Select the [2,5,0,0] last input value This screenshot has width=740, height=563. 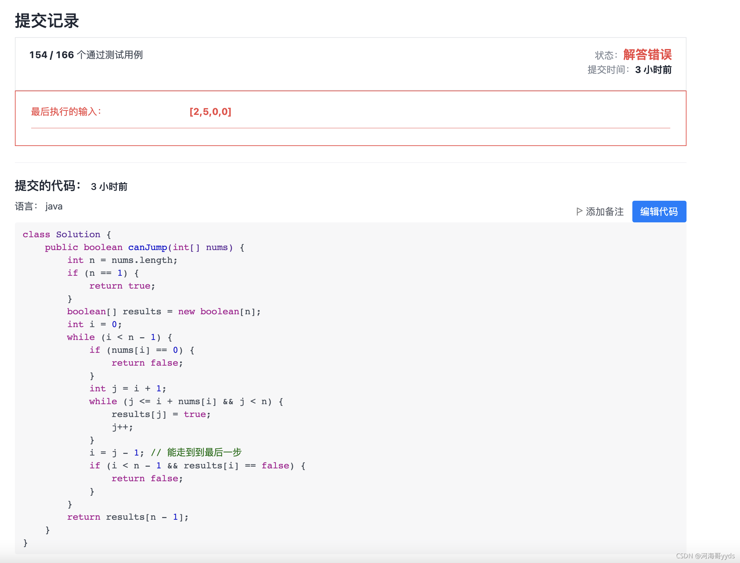coord(210,112)
